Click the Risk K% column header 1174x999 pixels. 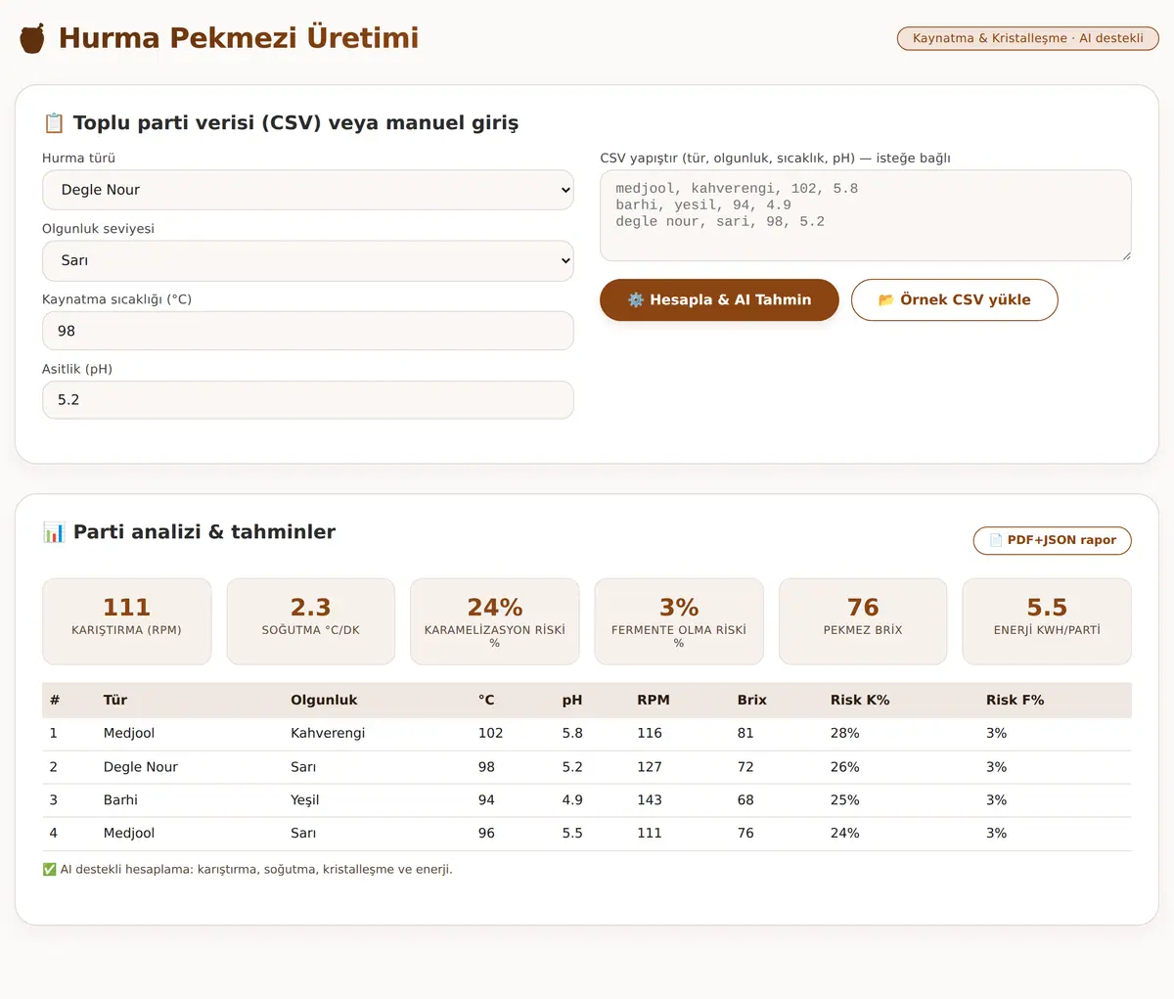(x=860, y=701)
